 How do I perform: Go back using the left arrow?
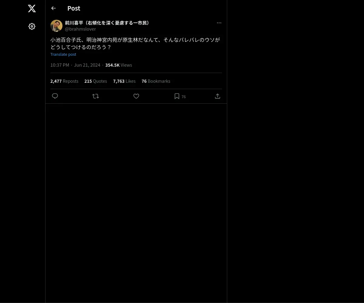(53, 8)
